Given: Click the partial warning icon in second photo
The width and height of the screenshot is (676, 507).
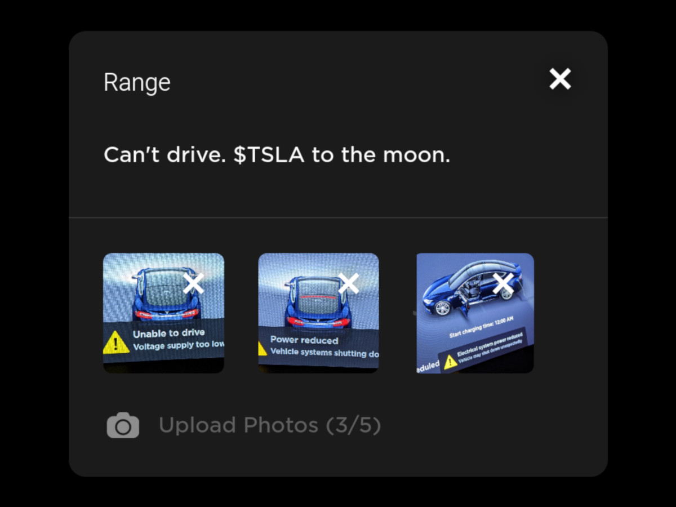Looking at the screenshot, I should point(263,349).
